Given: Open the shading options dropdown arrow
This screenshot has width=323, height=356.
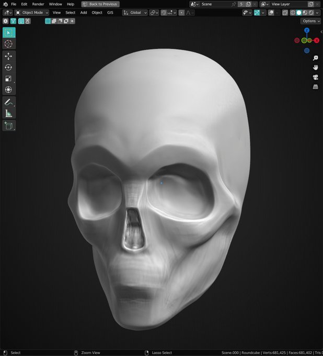Looking at the screenshot, I should coord(317,13).
